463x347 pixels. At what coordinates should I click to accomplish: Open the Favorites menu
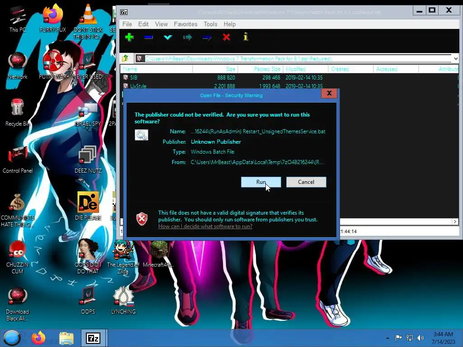pyautogui.click(x=185, y=24)
